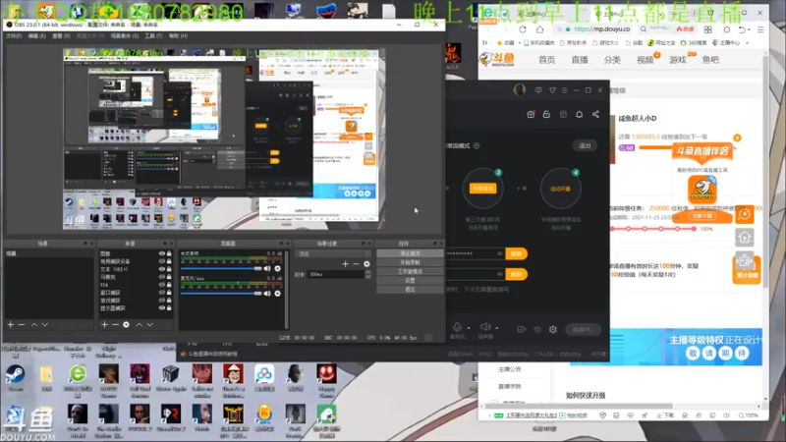
Task: Toggle visibility of 马赛克 source
Action: pos(162,277)
